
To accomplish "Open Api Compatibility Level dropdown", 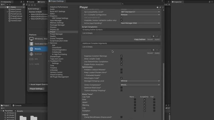I will [x=140, y=12].
